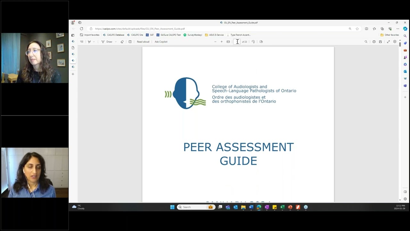Open Browser essentials heart icon
Image resolution: width=410 pixels, height=231 pixels.
pos(390,29)
